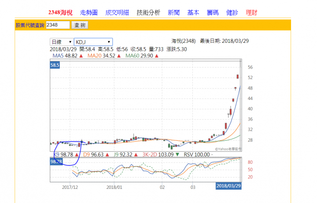317x203 pixels.
Task: Click the MA60 29.90 legend label
Action: click(x=139, y=56)
